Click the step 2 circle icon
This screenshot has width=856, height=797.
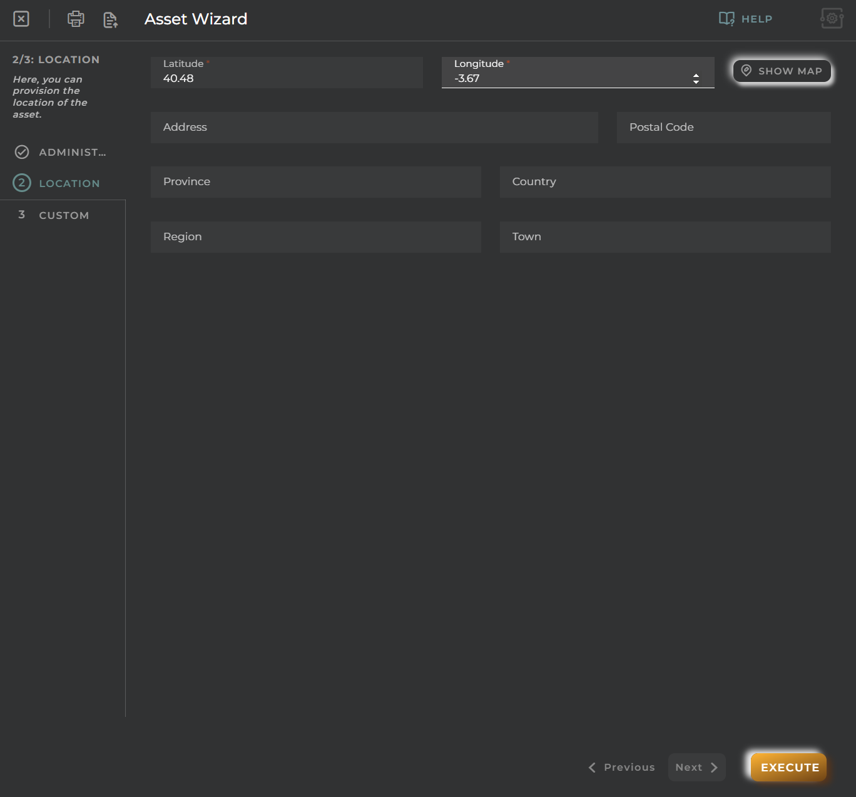click(x=22, y=183)
